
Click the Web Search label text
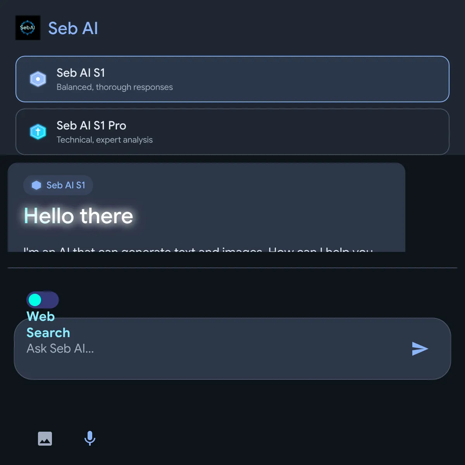(x=48, y=324)
